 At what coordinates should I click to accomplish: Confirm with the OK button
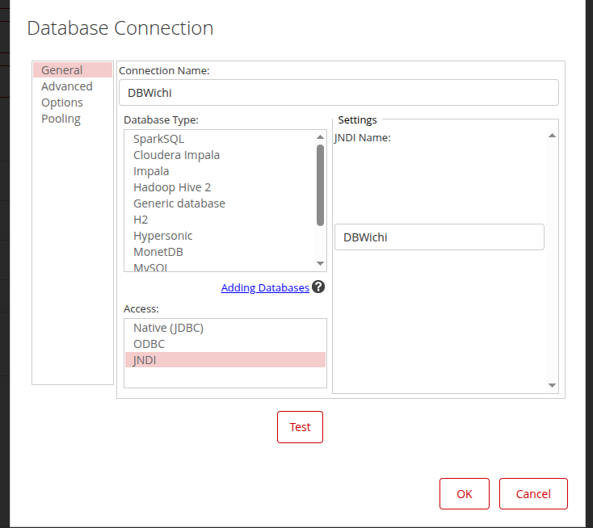(464, 494)
